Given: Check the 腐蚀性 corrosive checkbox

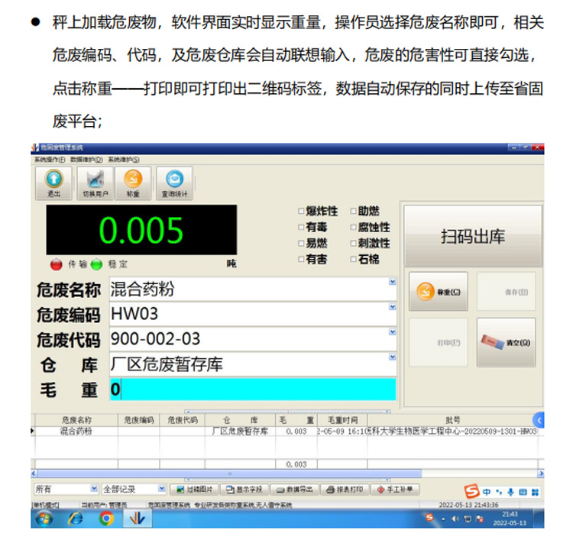Looking at the screenshot, I should (x=354, y=227).
